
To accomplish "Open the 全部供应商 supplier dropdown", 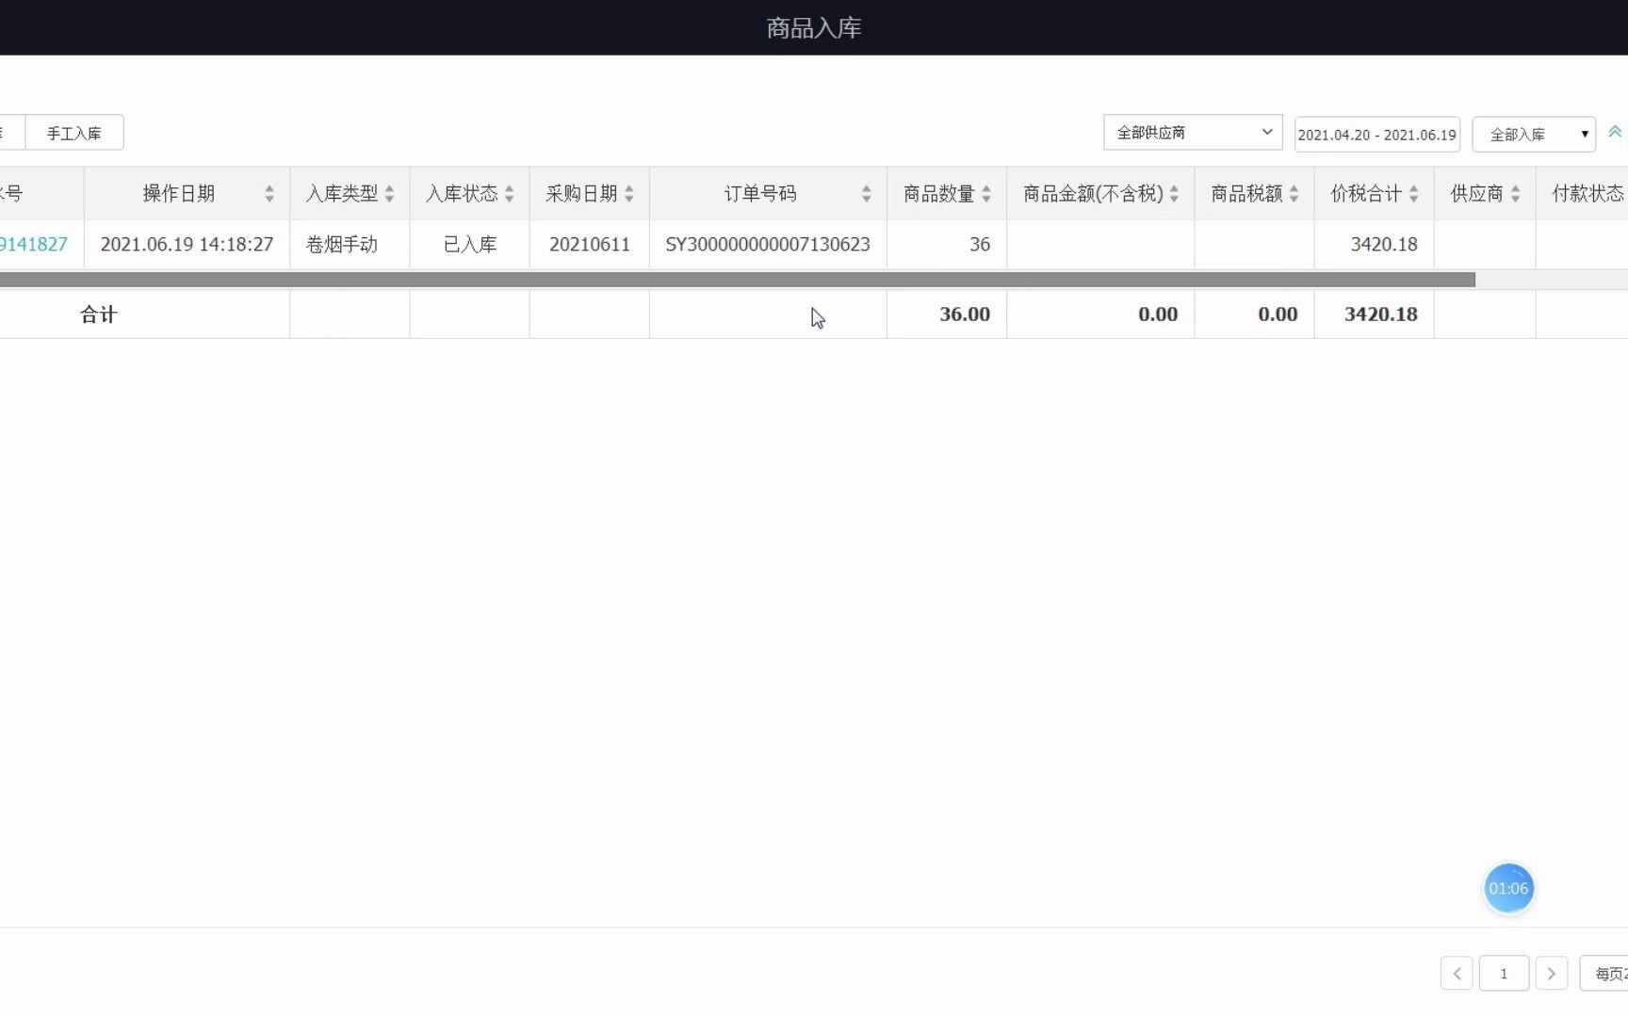I will coord(1192,133).
